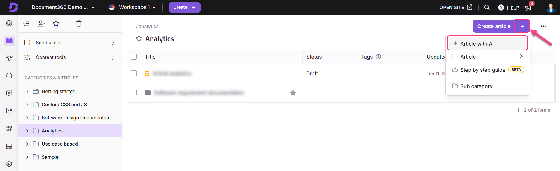The image size is (560, 171).
Task: Expand the Analytics category in tree
Action: point(27,131)
